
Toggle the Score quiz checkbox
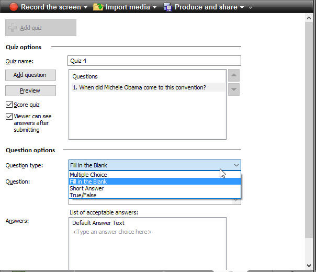tap(9, 105)
